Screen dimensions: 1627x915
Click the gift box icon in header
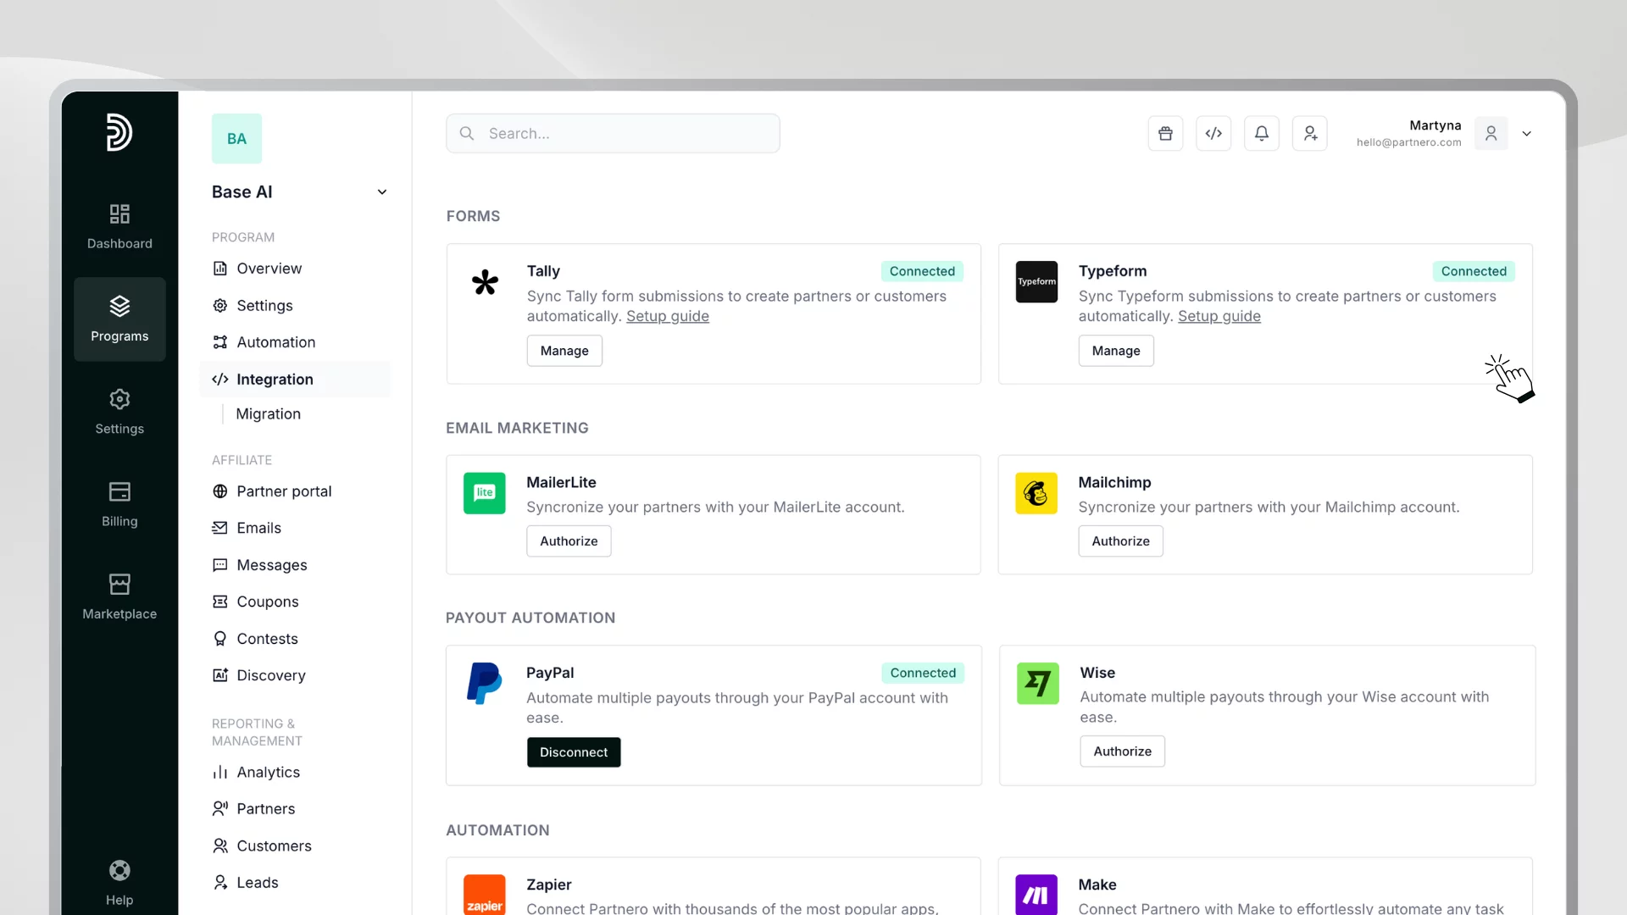pos(1165,134)
